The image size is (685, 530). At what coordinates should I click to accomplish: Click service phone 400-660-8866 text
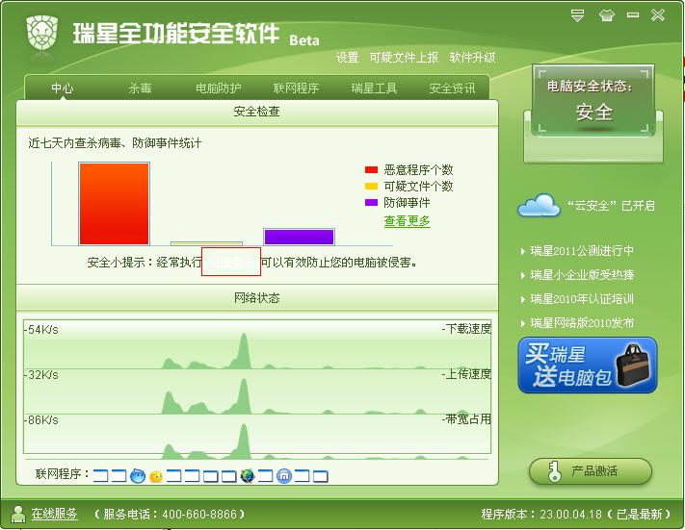click(x=170, y=515)
